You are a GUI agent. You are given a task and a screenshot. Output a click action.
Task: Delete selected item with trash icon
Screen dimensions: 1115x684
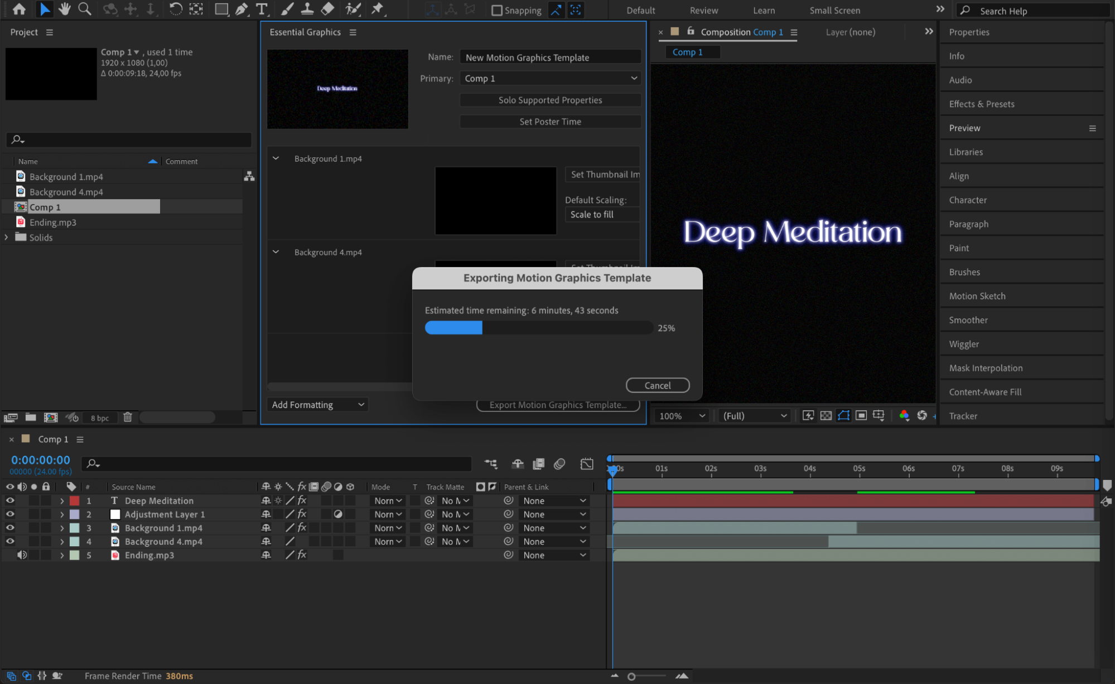point(128,417)
